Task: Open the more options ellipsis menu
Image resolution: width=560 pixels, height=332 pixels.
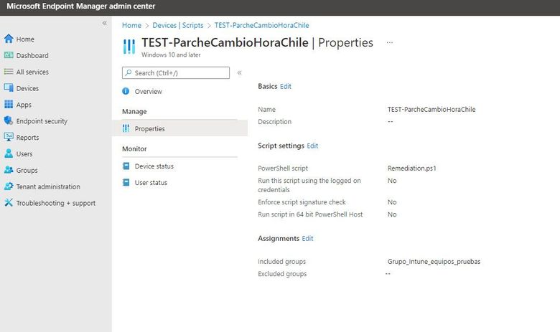Action: [389, 43]
